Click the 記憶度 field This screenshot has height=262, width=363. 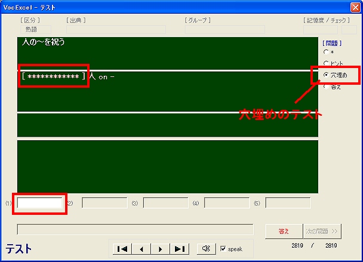point(321,30)
